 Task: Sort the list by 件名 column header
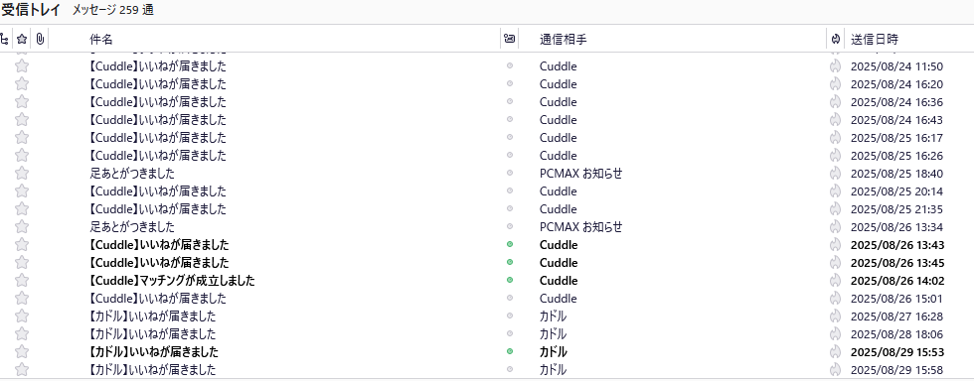101,40
